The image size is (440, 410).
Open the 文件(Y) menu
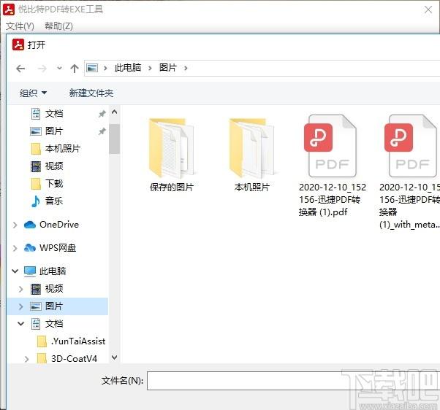pos(20,26)
